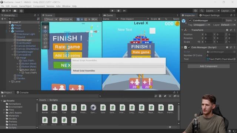
Task: Click the Add Component button
Action: coord(208,66)
